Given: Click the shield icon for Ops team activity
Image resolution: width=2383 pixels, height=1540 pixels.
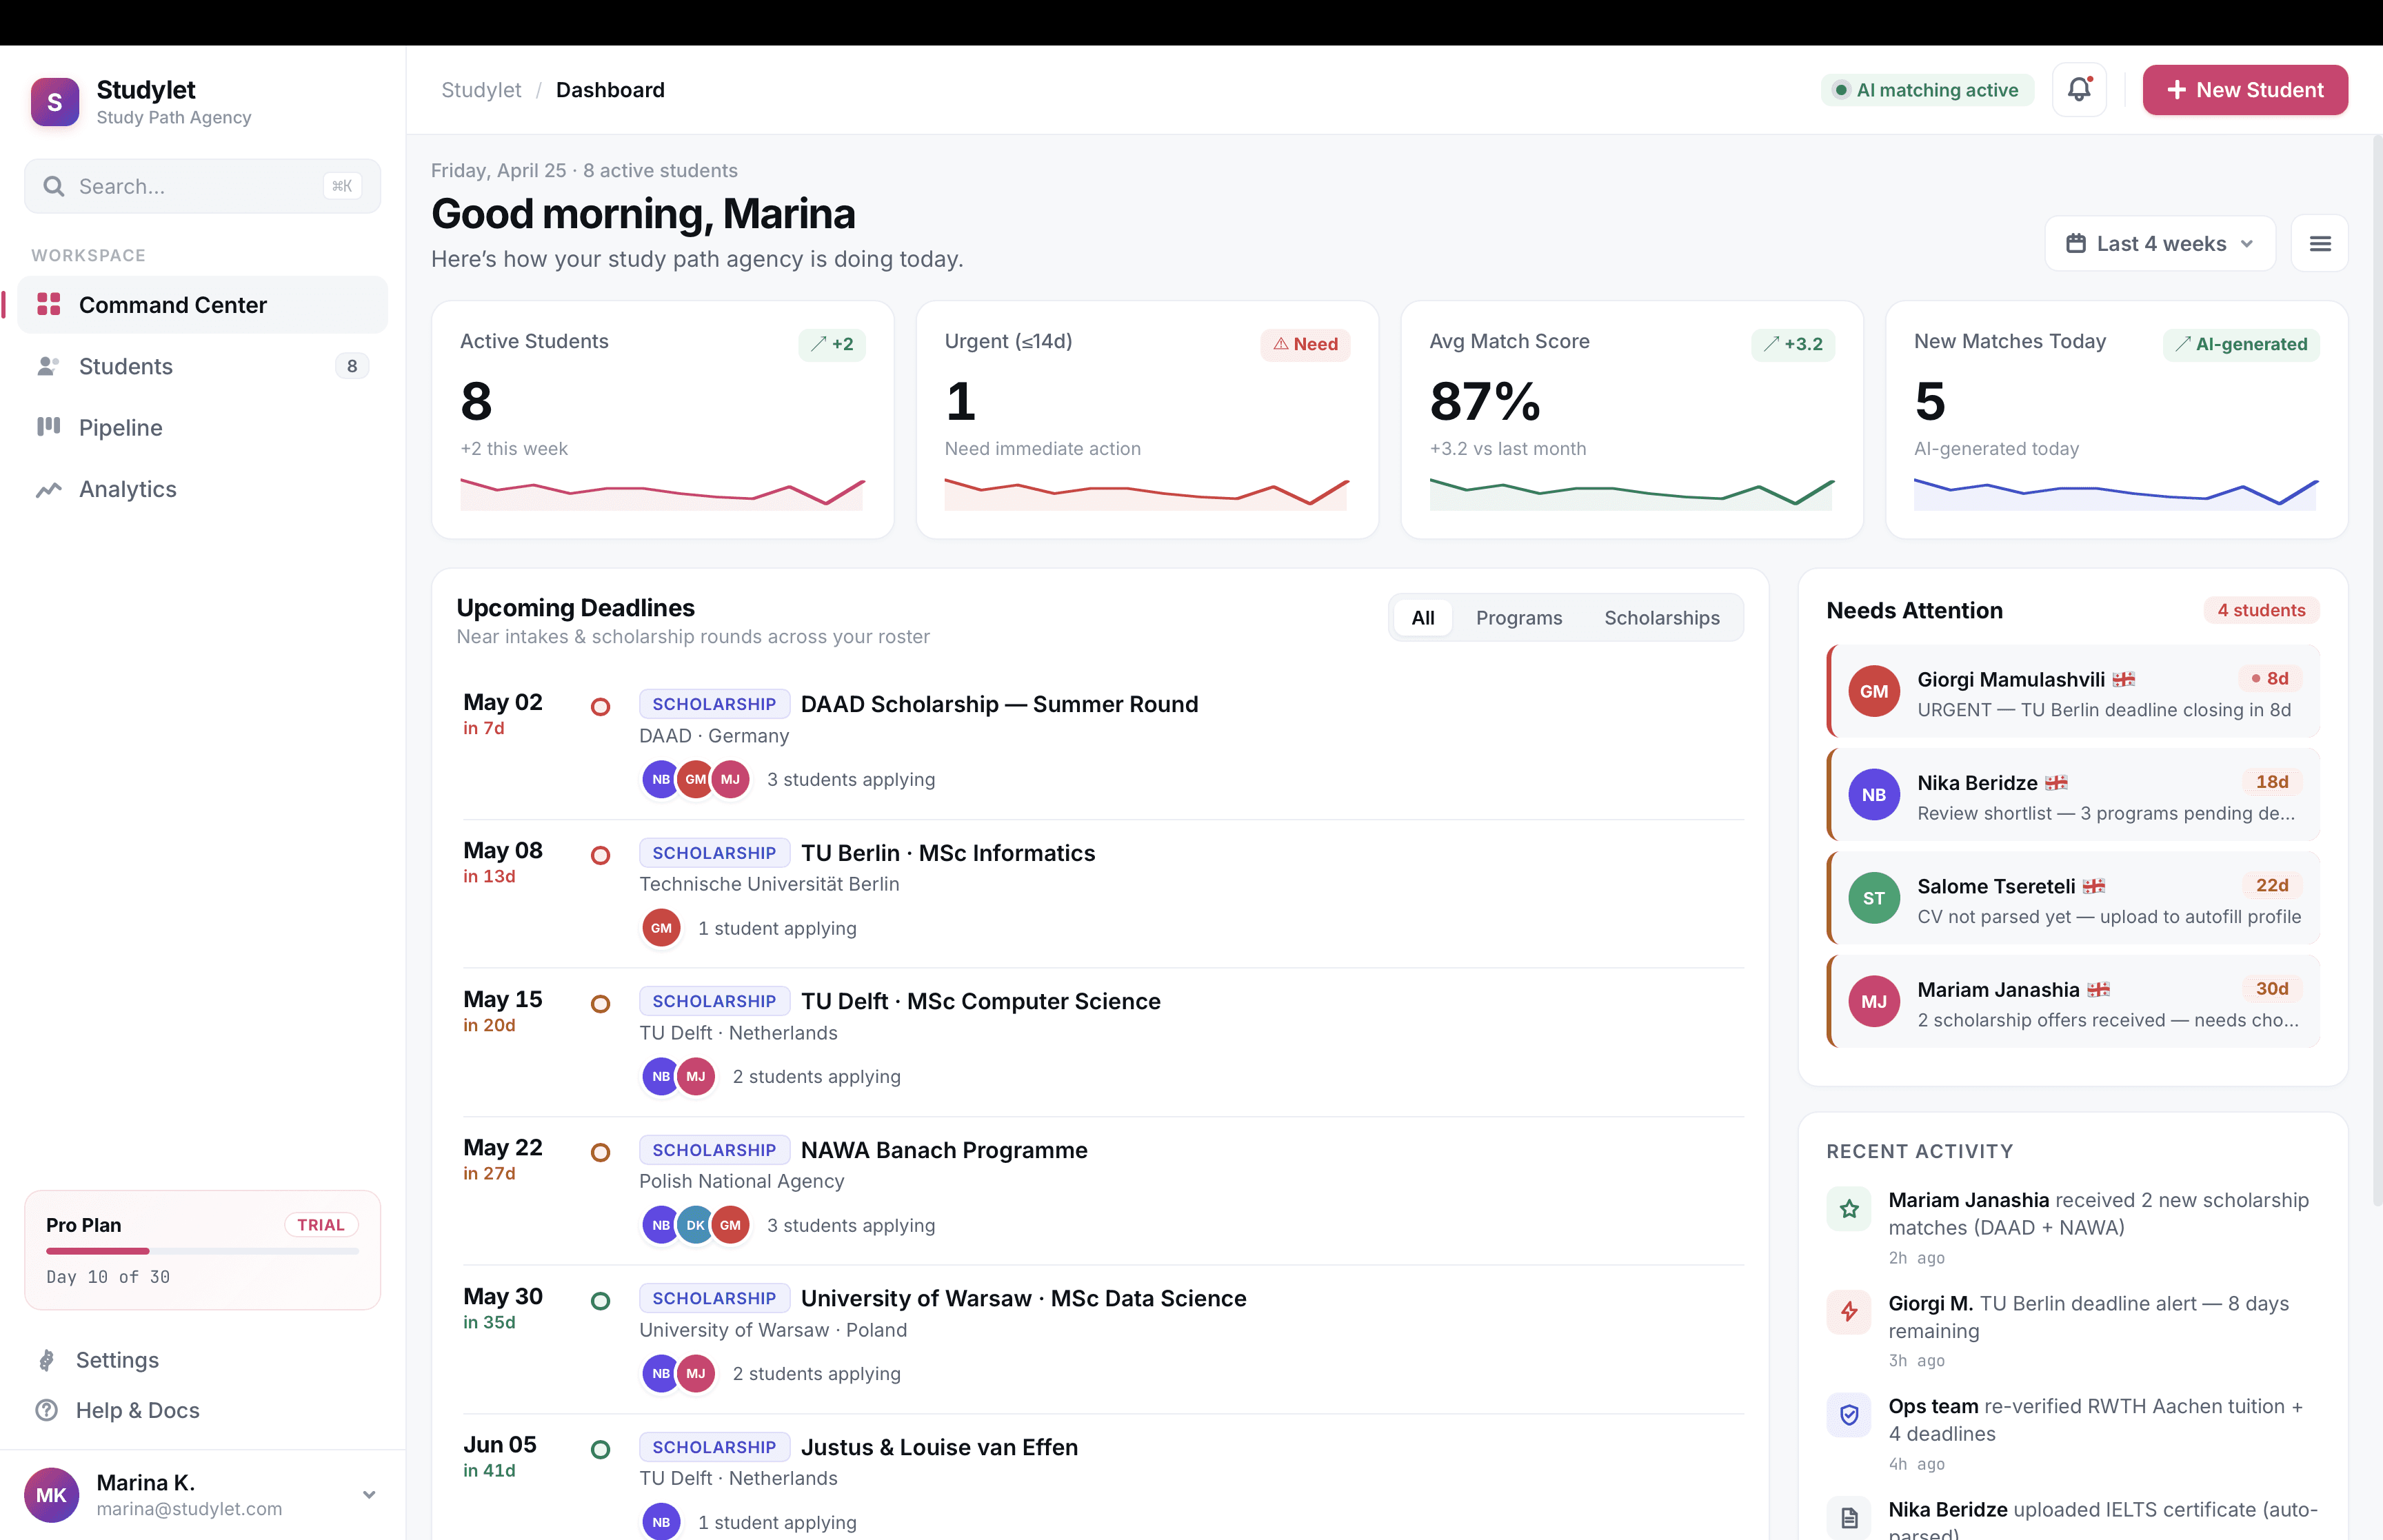Looking at the screenshot, I should pyautogui.click(x=1848, y=1415).
